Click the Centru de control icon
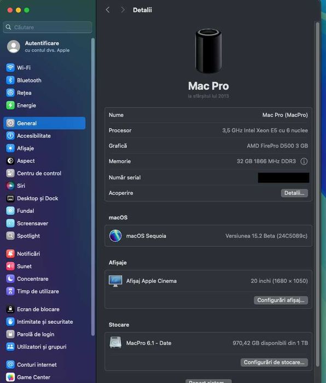The width and height of the screenshot is (326, 383). pos(10,173)
